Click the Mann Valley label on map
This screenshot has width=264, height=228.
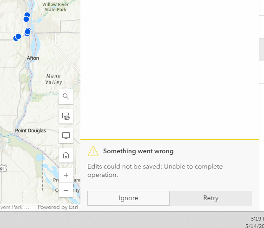tap(53, 79)
